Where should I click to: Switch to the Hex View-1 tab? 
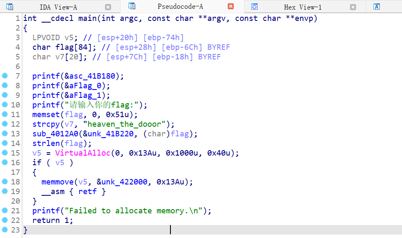pyautogui.click(x=302, y=7)
